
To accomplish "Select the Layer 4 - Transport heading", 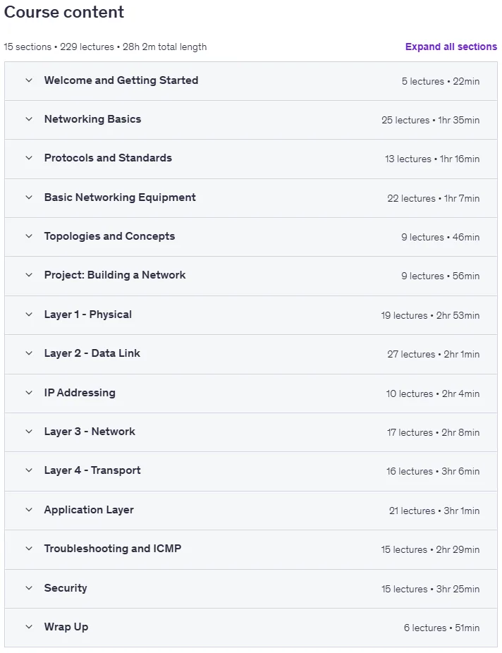I will [92, 470].
